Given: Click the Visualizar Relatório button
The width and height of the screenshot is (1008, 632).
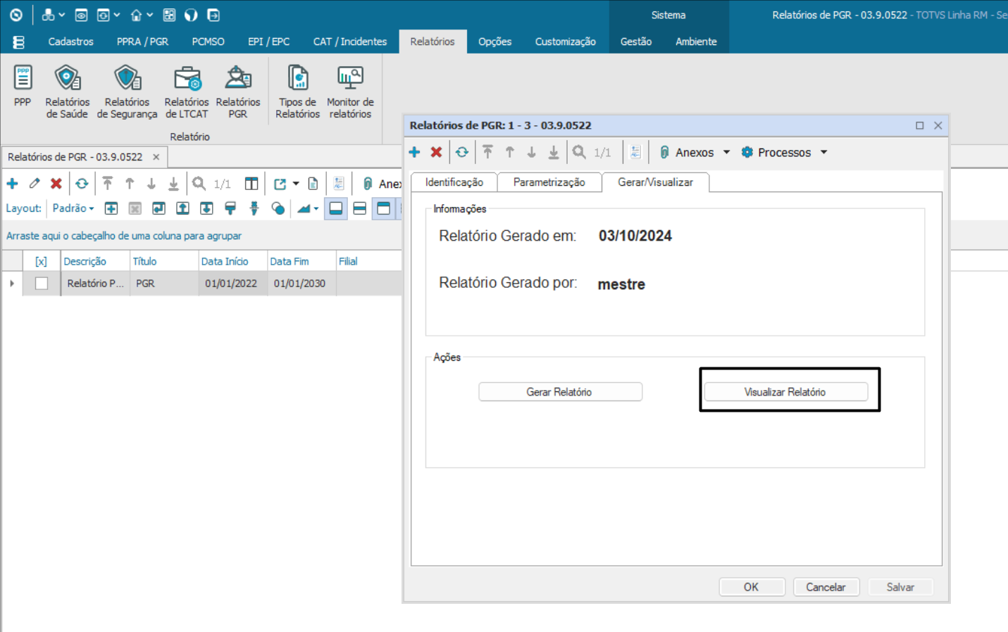Looking at the screenshot, I should tap(785, 392).
